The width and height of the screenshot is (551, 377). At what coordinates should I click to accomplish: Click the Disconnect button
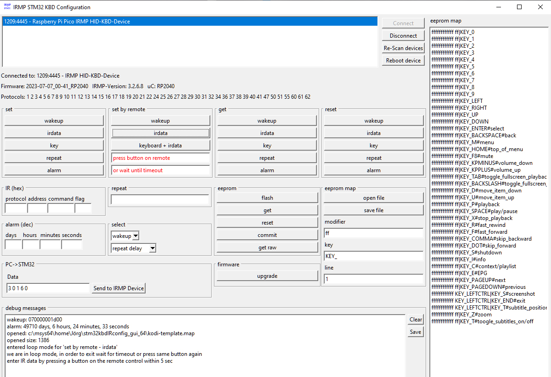(403, 35)
